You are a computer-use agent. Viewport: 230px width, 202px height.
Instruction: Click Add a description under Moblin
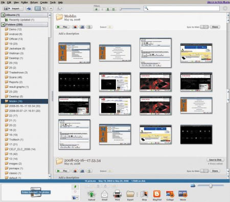pos(69,34)
